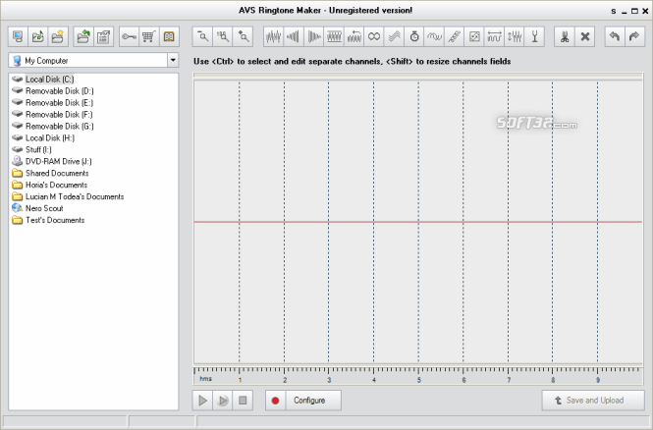
Task: Click the horizontal stretch waveform icon
Action: click(x=494, y=36)
